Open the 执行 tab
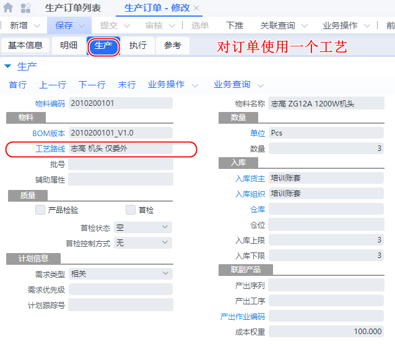Image resolution: width=395 pixels, height=344 pixels. (x=137, y=45)
